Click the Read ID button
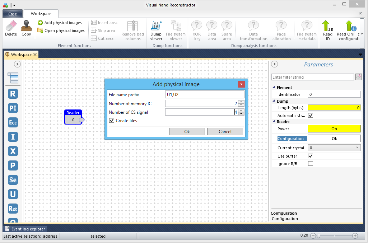 coord(328,31)
